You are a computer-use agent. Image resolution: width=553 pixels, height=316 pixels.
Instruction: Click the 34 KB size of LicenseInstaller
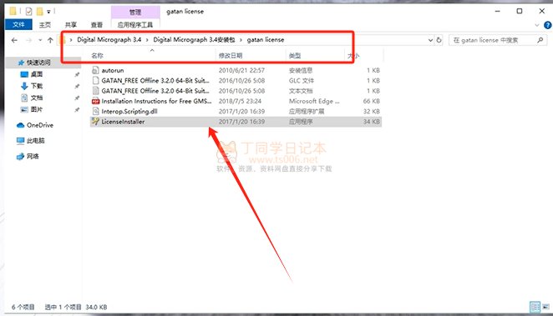(372, 122)
